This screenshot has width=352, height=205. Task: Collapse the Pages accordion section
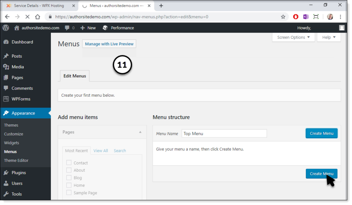[140, 132]
